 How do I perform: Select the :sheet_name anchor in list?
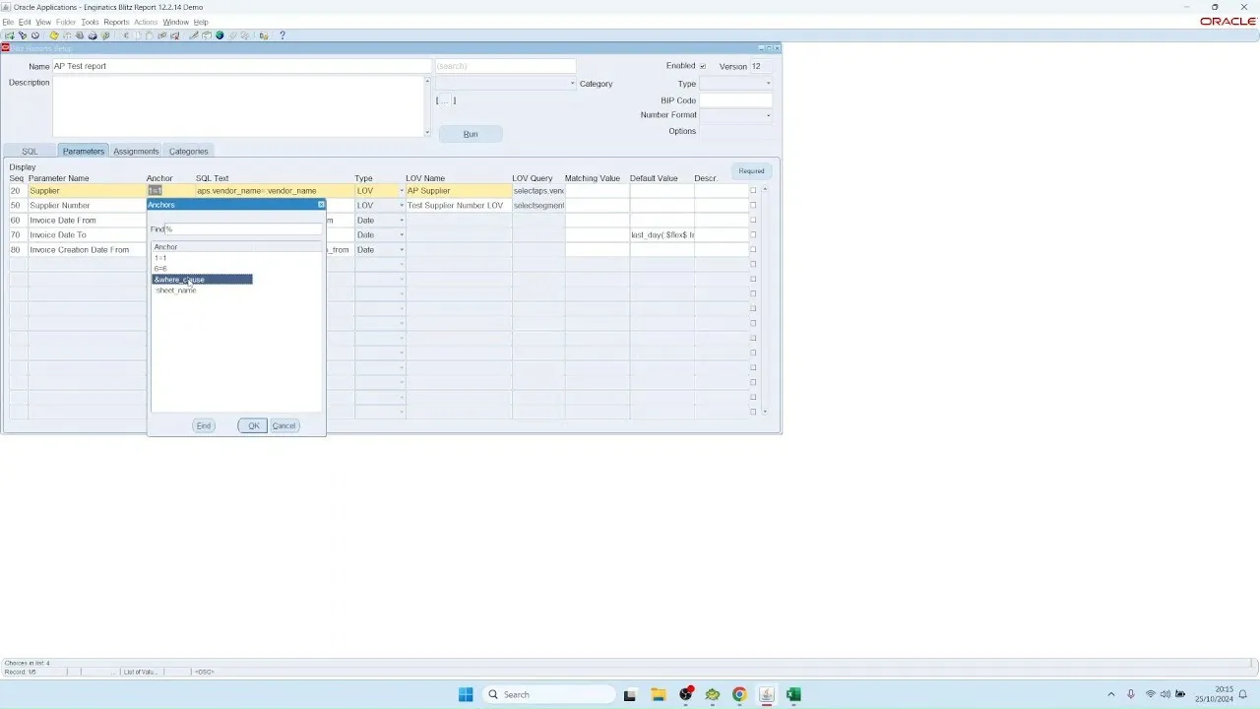[175, 290]
